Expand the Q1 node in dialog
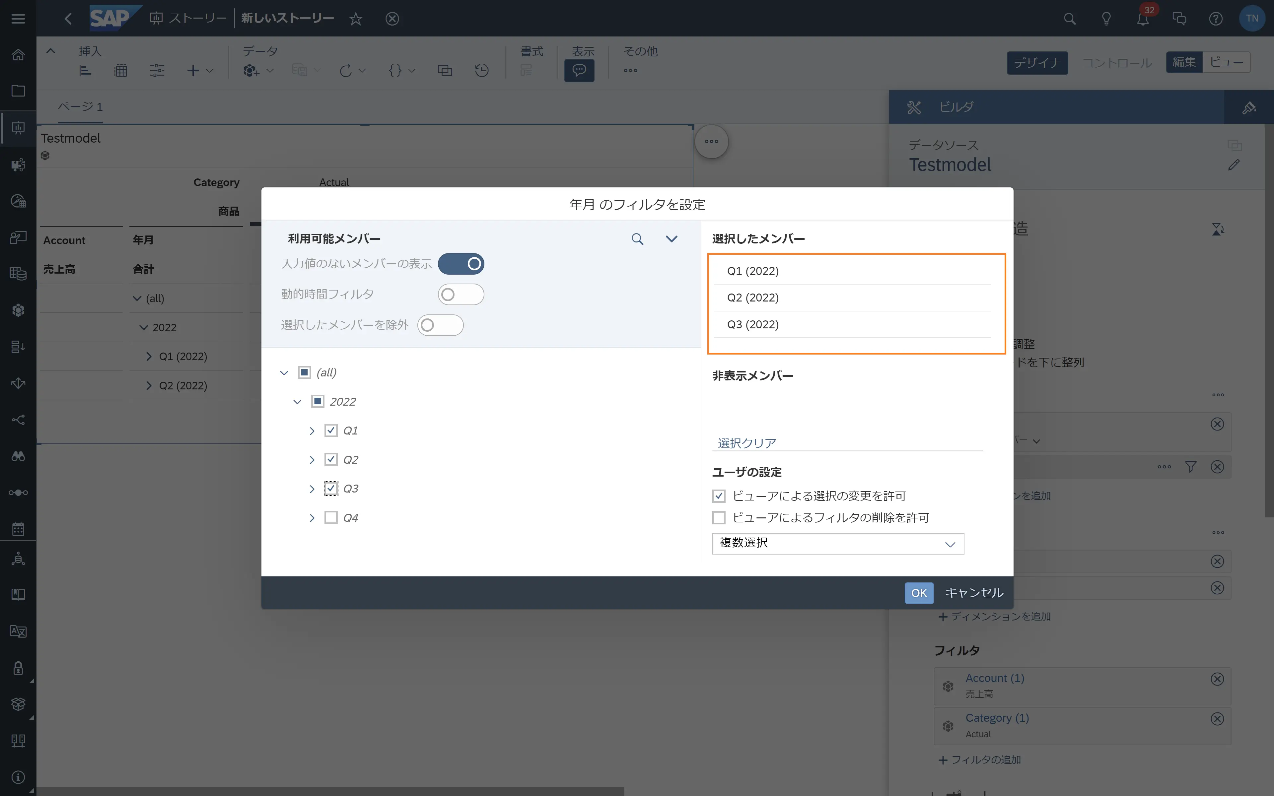This screenshot has height=796, width=1274. point(312,431)
